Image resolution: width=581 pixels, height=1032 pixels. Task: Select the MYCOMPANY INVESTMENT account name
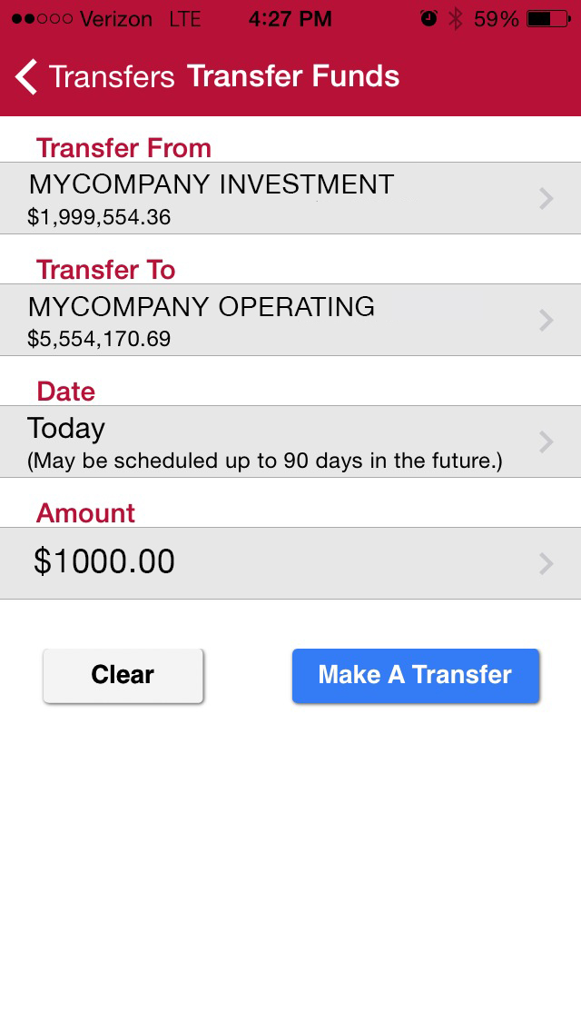(x=212, y=185)
